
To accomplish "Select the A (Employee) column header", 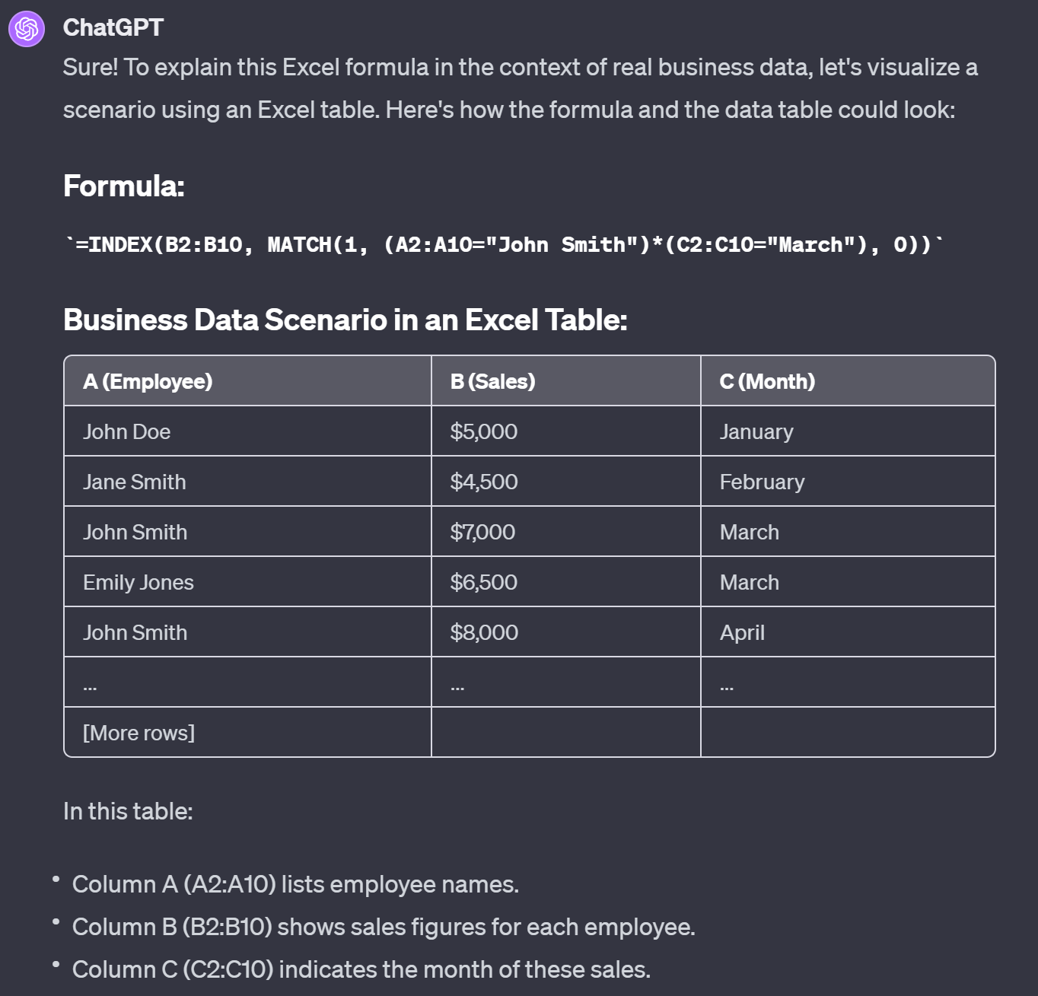I will tap(148, 381).
